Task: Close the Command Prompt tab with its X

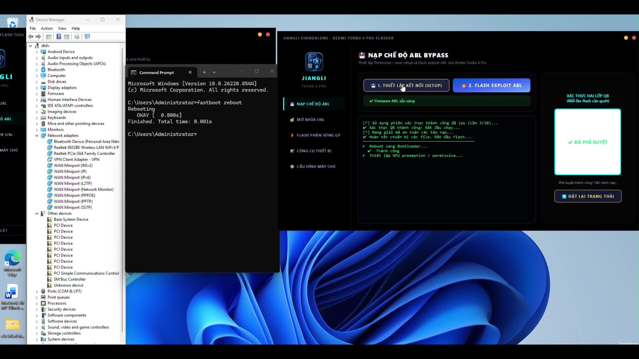Action: point(190,72)
